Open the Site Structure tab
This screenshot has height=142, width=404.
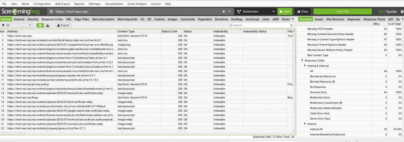(335, 19)
